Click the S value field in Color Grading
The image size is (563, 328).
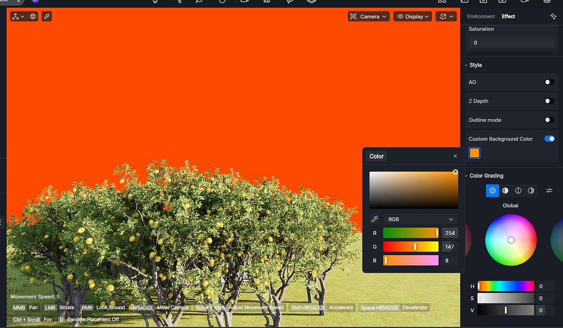click(x=545, y=298)
